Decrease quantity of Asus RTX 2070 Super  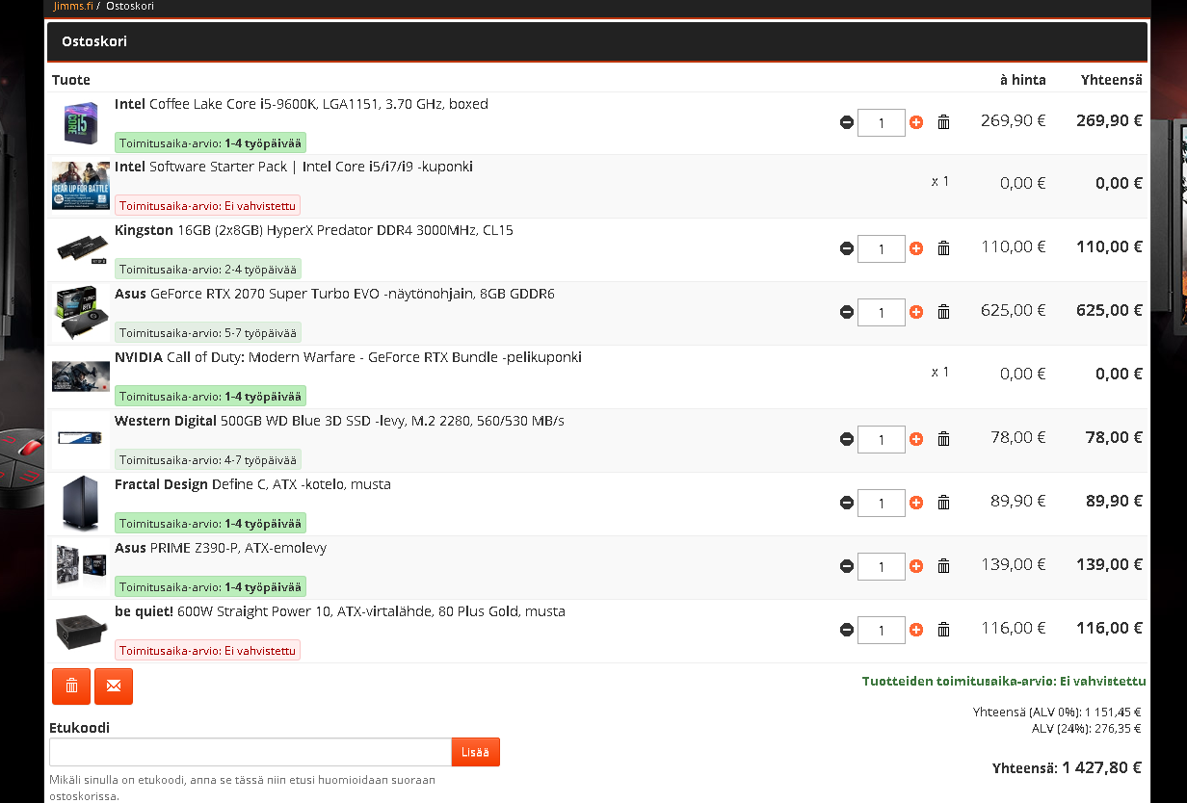click(x=847, y=312)
